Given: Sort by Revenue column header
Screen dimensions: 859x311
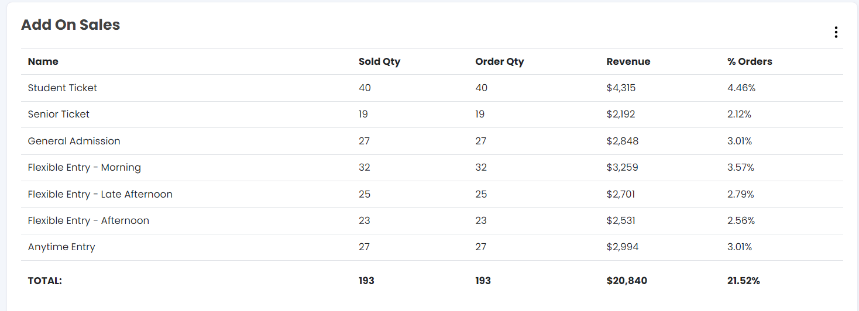Looking at the screenshot, I should tap(628, 61).
